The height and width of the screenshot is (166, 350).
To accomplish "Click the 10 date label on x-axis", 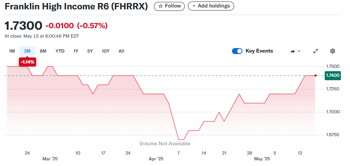I will pyautogui.click(x=78, y=153).
